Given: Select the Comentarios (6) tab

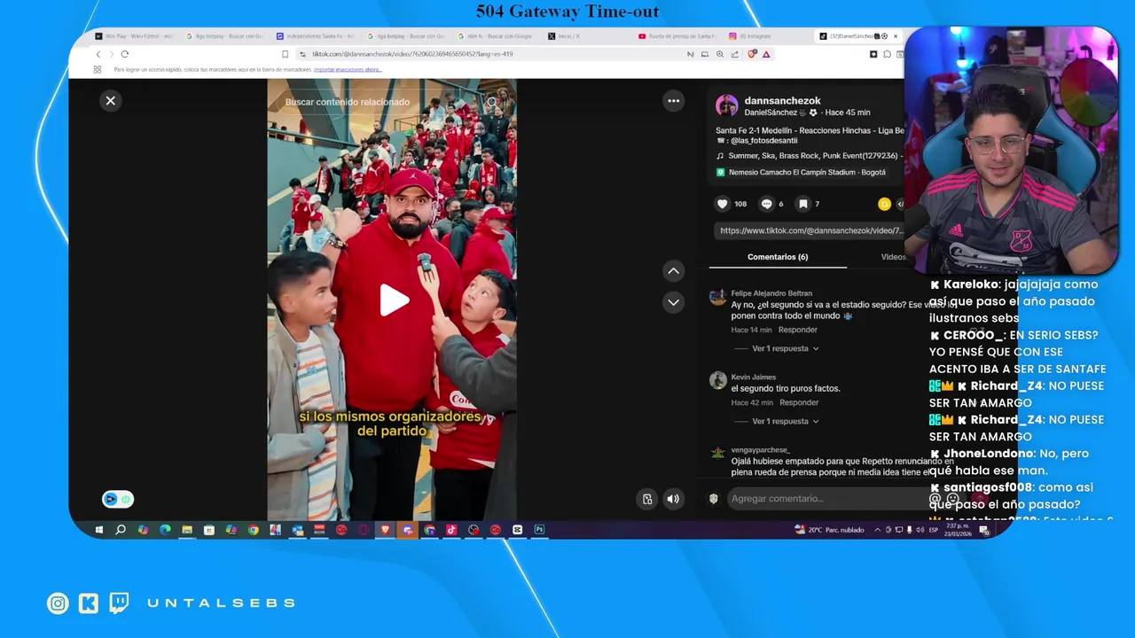Looking at the screenshot, I should click(x=778, y=257).
